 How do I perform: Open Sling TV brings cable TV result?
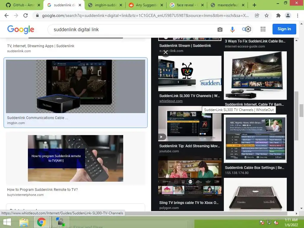(x=189, y=202)
